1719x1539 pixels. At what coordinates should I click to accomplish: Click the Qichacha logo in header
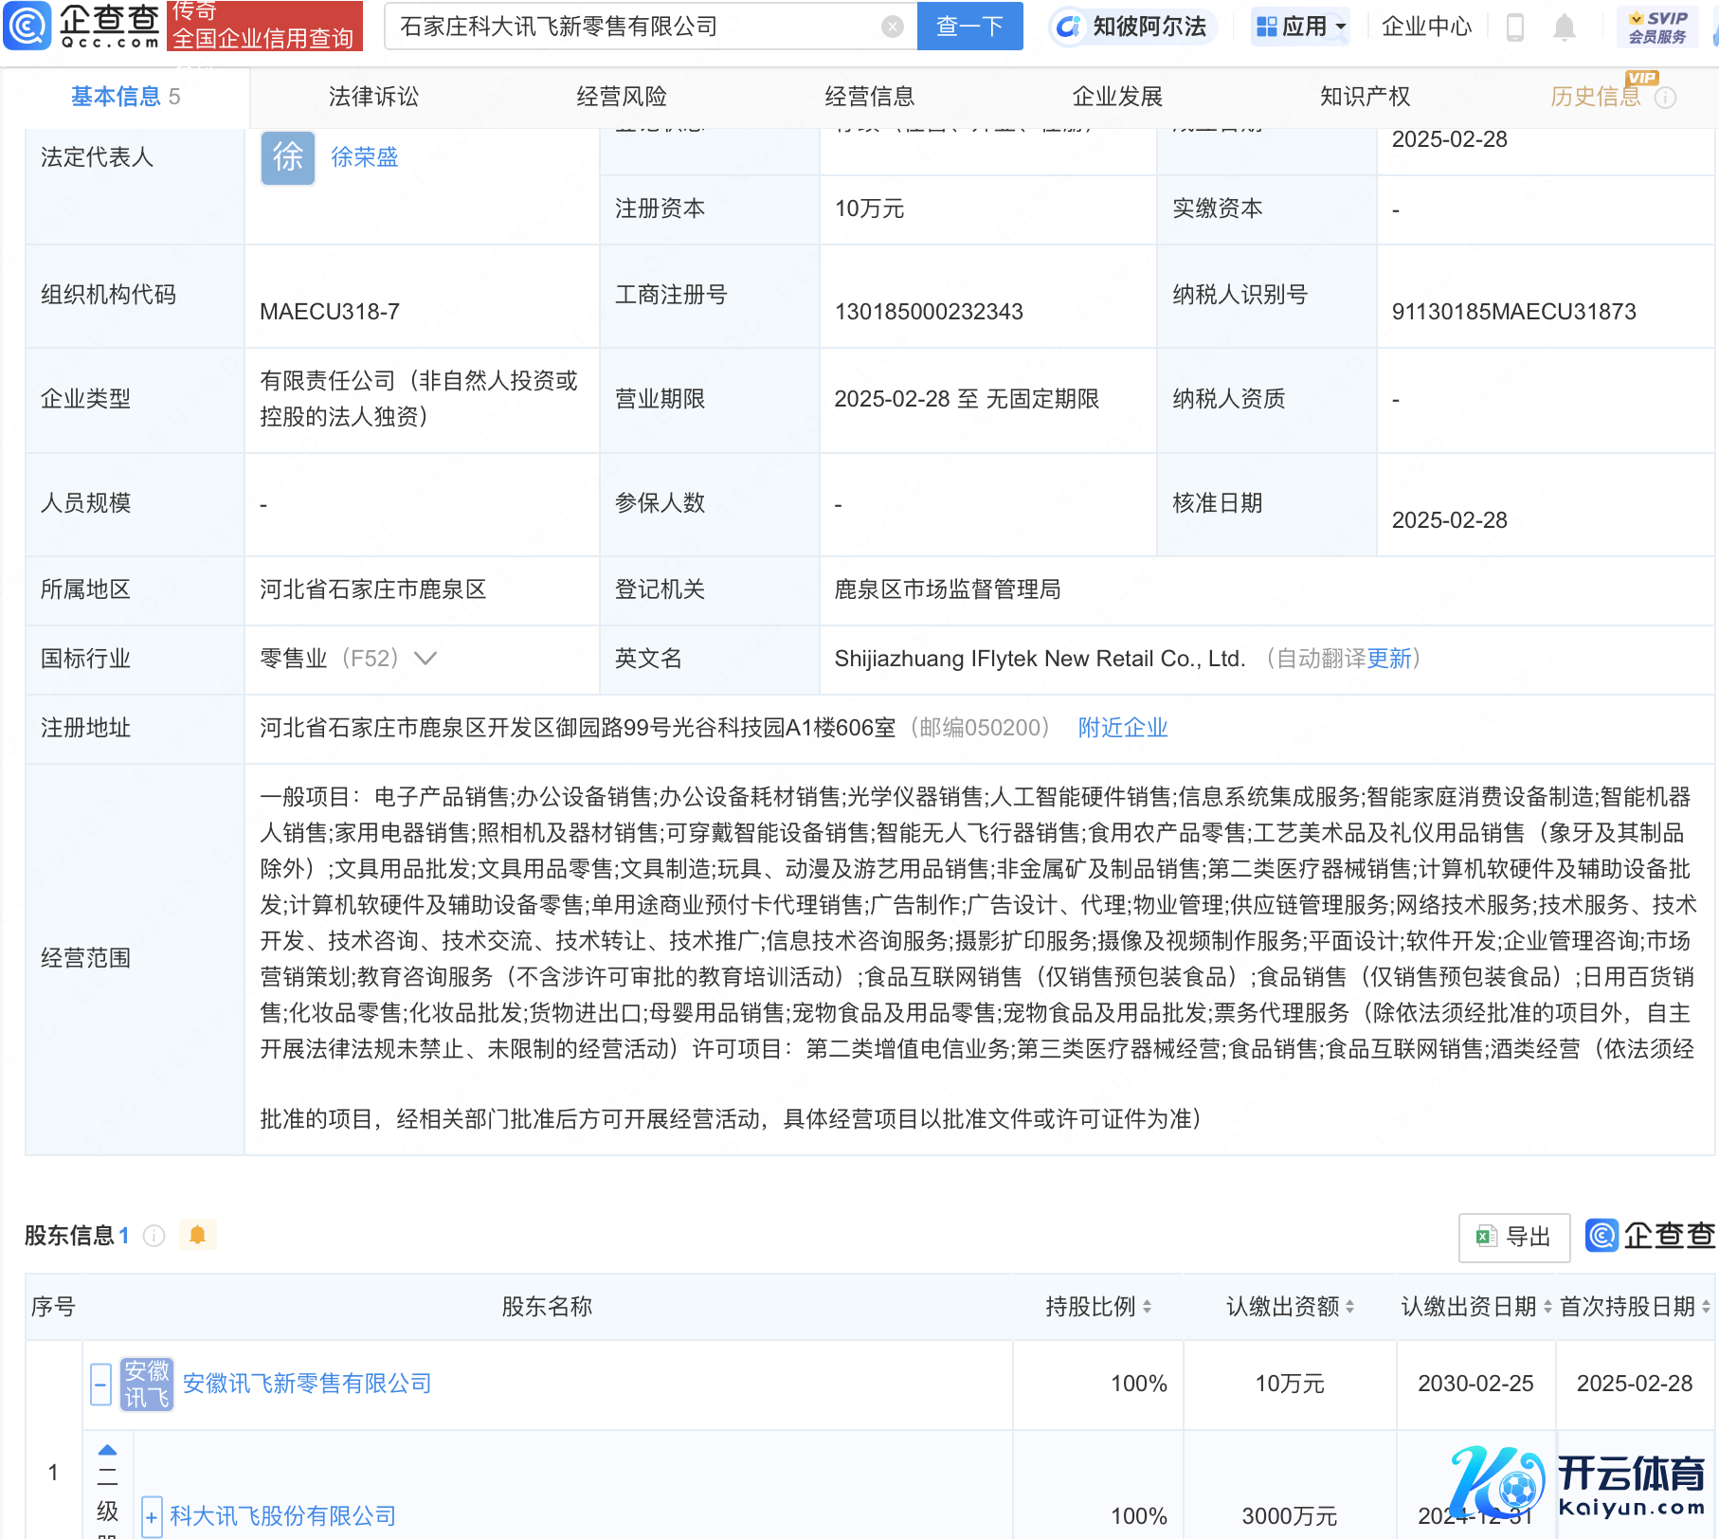click(x=82, y=26)
